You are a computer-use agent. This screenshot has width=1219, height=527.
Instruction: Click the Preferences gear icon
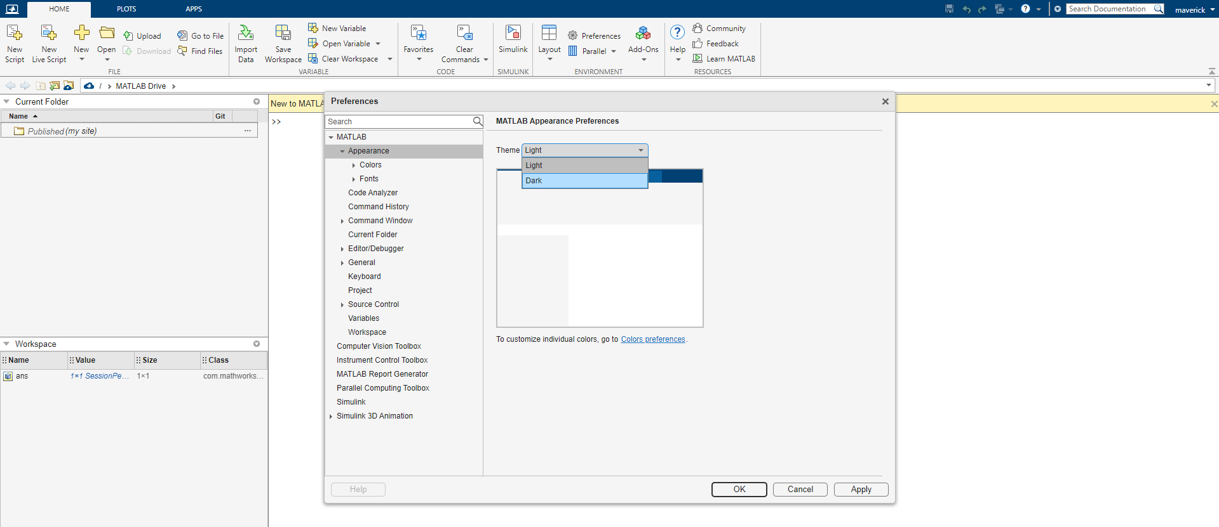[572, 36]
